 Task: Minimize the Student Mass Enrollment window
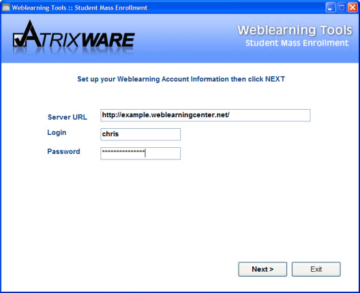pyautogui.click(x=330, y=7)
